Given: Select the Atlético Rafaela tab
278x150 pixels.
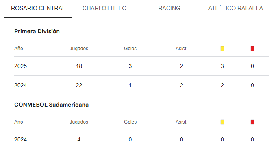Looking at the screenshot, I should (235, 9).
